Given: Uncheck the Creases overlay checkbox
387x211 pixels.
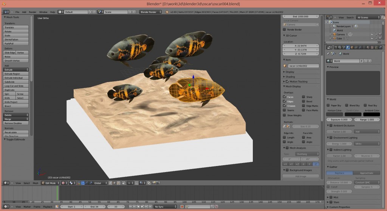Looking at the screenshot, I should pos(285,106).
